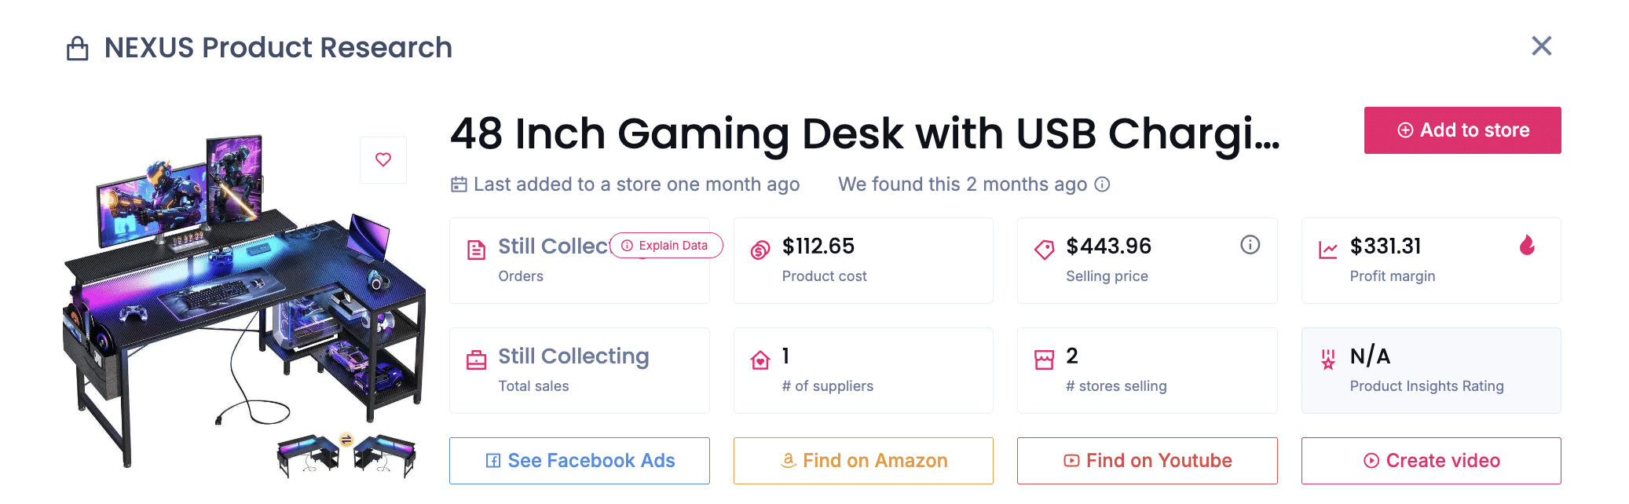Click the orders document icon

coord(475,248)
